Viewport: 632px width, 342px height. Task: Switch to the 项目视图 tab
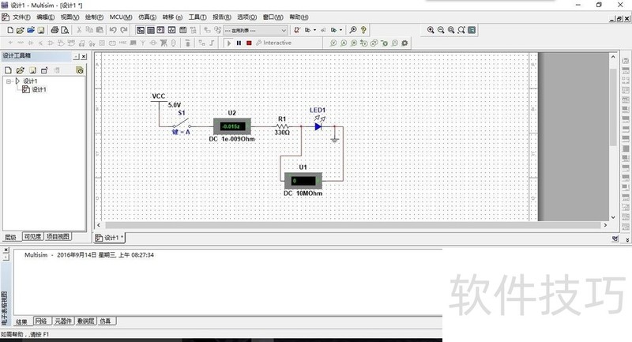[58, 237]
